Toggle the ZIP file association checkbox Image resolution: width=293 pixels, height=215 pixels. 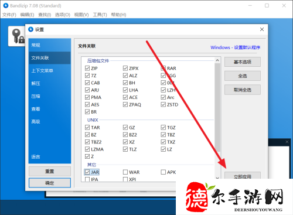(x=87, y=68)
